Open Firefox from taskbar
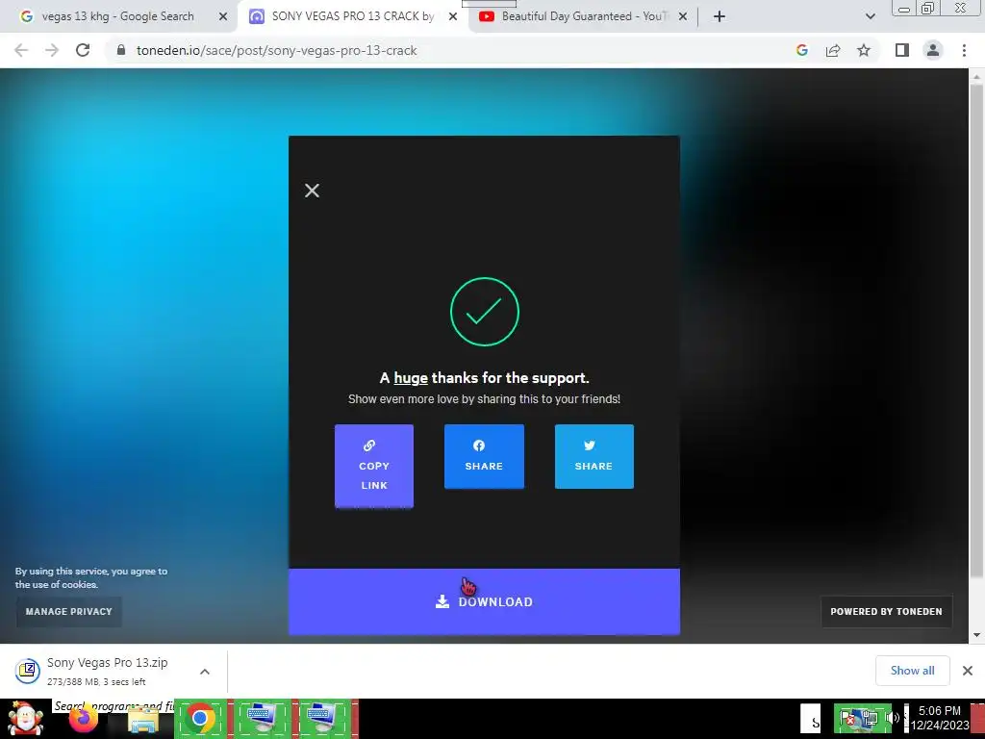This screenshot has height=739, width=985. (84, 720)
